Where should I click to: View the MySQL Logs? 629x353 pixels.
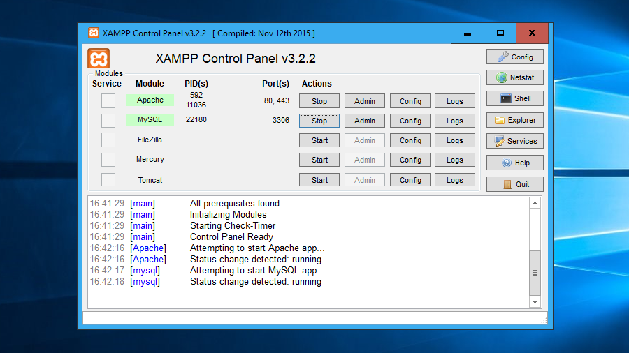pyautogui.click(x=455, y=121)
